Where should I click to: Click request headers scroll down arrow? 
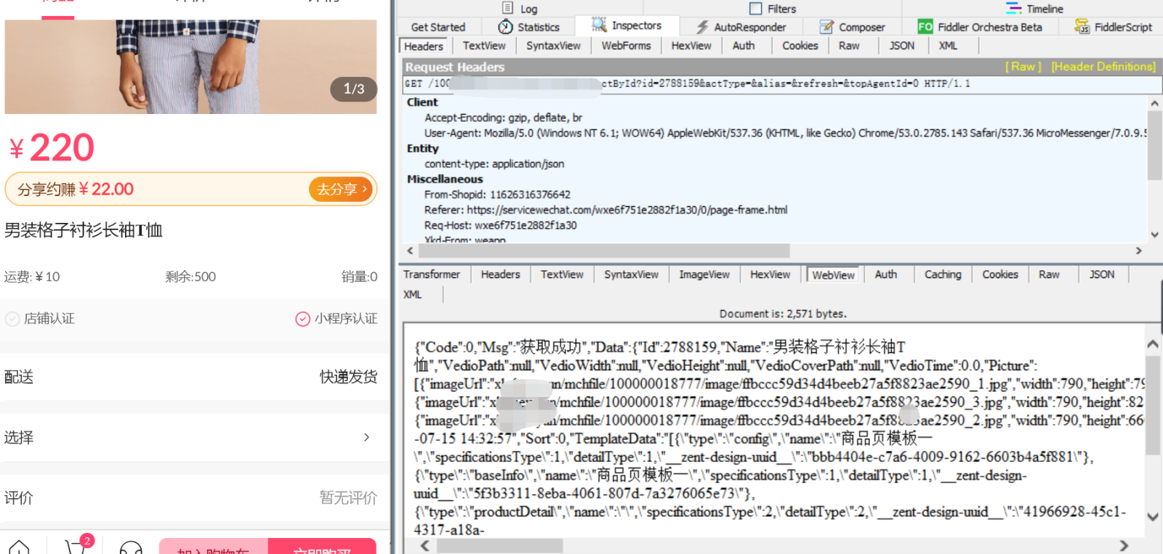[1154, 235]
